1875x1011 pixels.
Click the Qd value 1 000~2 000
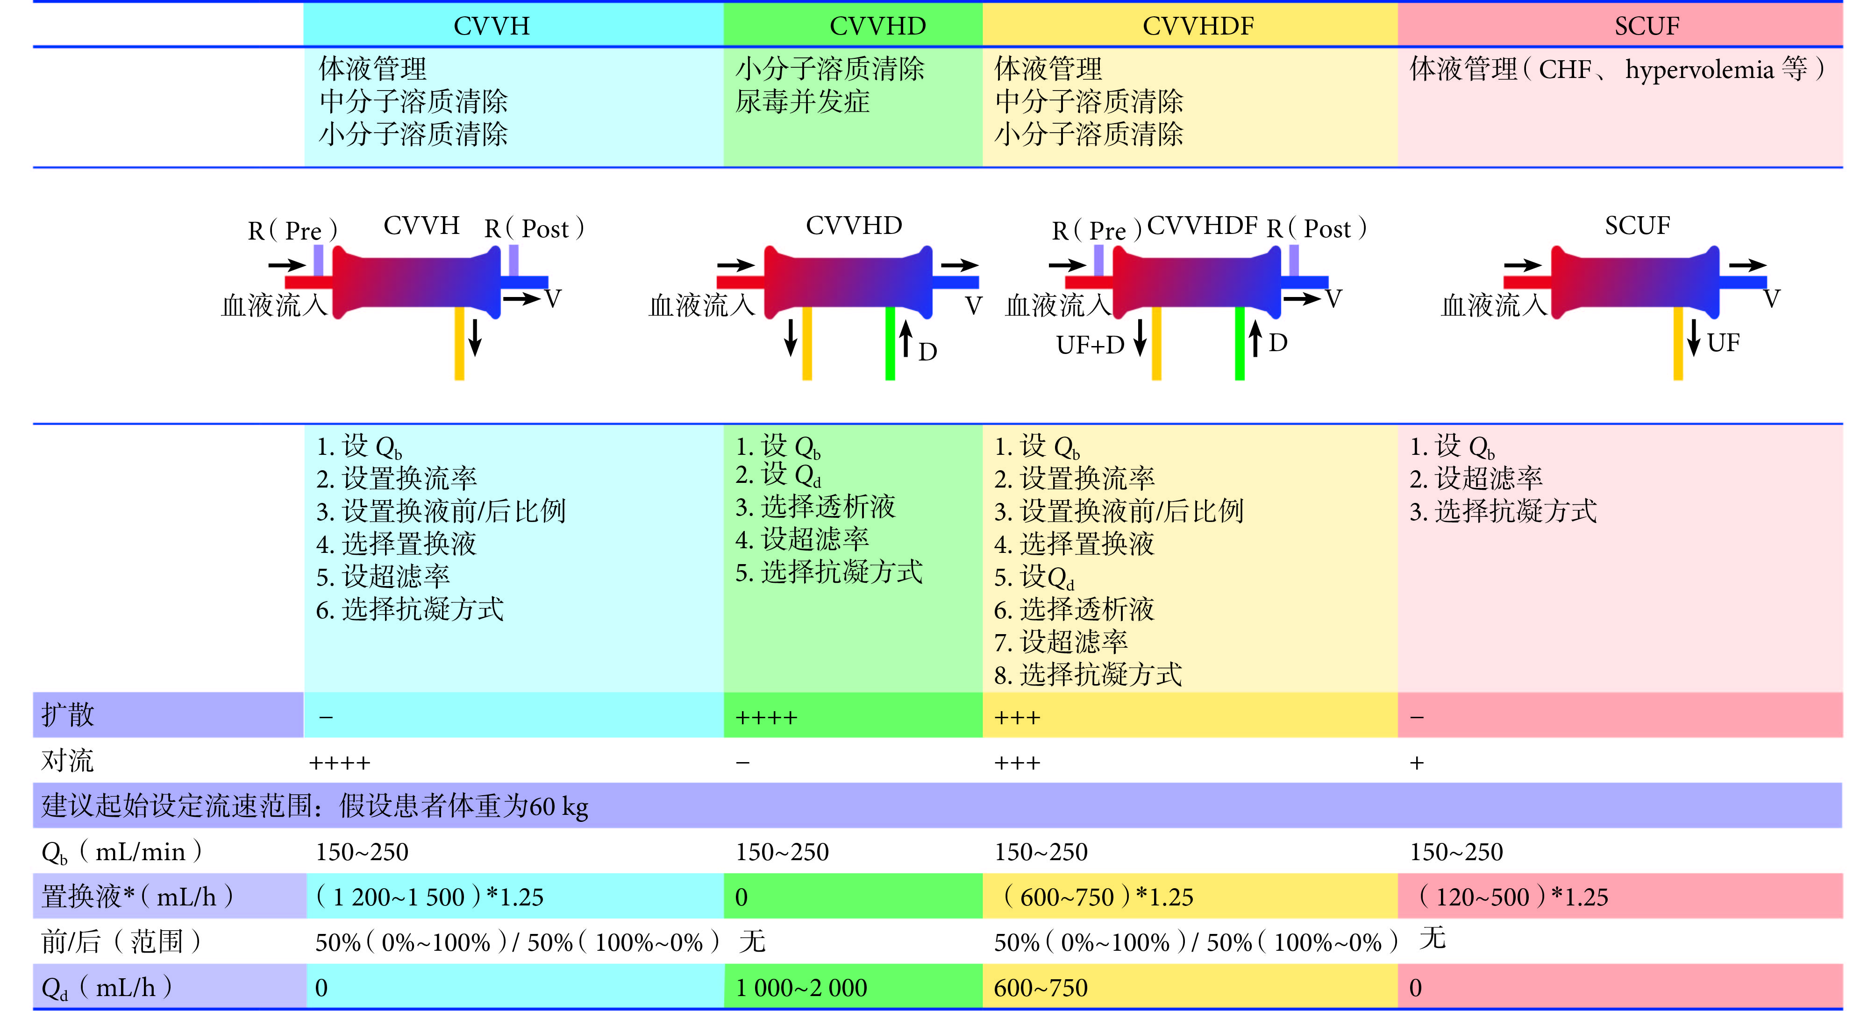pyautogui.click(x=801, y=988)
